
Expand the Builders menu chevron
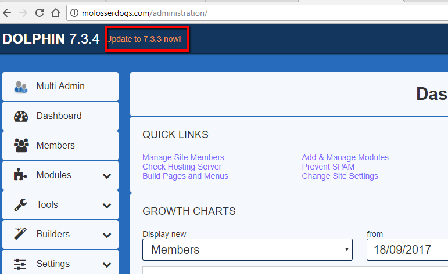[107, 235]
